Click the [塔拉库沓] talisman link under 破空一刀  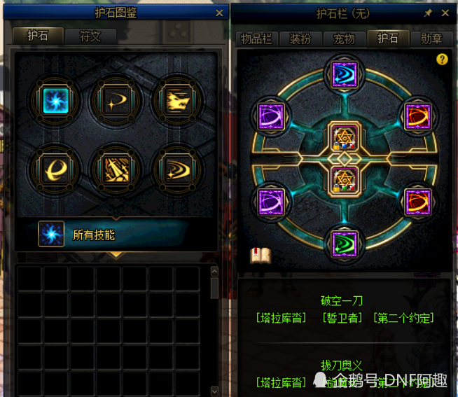click(x=281, y=318)
